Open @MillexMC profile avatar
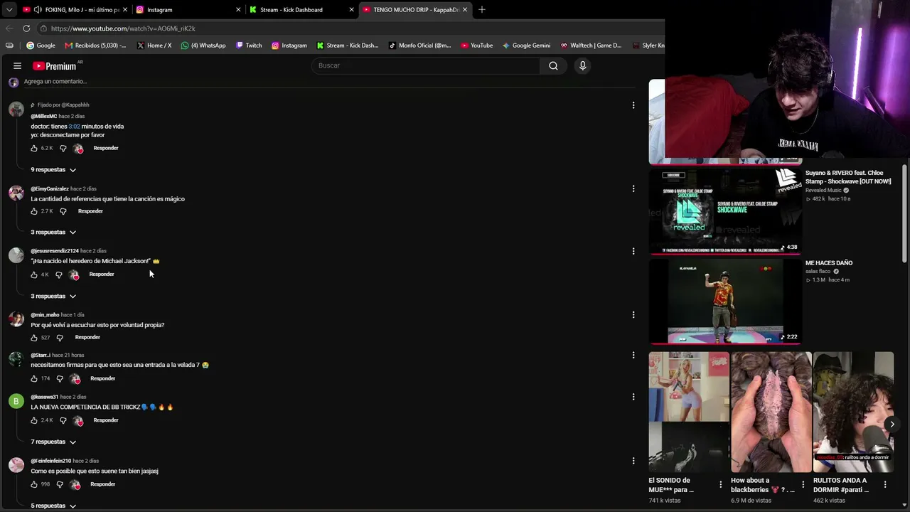910x512 pixels. (x=16, y=110)
